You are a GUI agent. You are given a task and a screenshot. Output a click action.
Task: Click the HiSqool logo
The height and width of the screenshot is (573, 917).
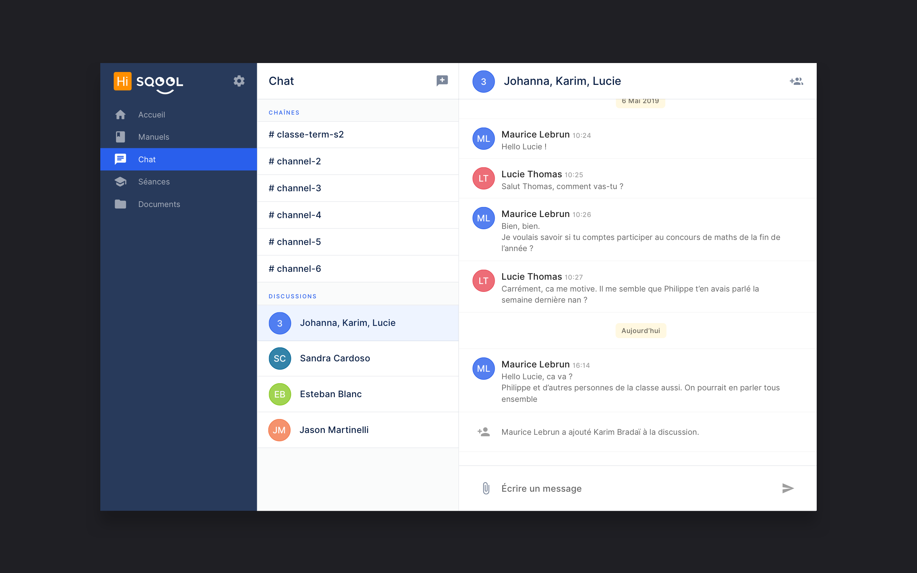coord(148,82)
